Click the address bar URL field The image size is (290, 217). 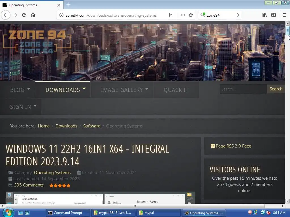[111, 15]
